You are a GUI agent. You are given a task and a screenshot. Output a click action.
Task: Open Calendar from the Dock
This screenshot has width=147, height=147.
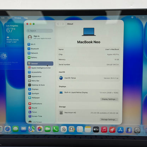pyautogui.click(x=64, y=129)
